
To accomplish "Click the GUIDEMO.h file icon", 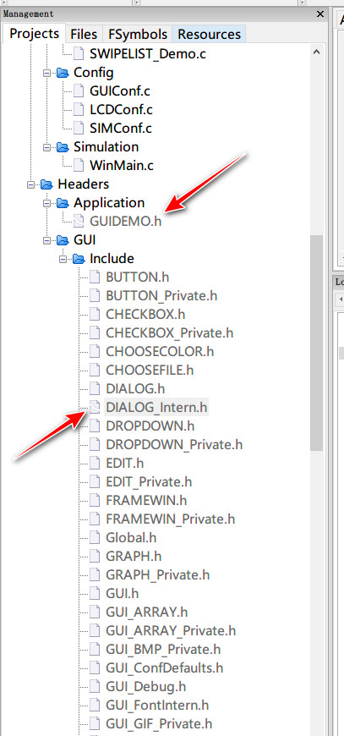I will point(79,221).
